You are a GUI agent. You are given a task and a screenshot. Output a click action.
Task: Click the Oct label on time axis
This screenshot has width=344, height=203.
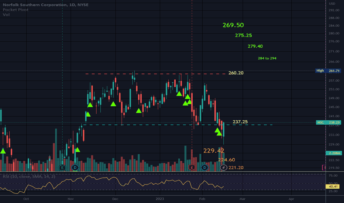[x=26, y=199]
